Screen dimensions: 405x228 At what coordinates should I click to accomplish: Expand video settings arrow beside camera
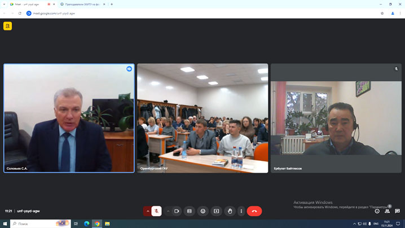168,211
